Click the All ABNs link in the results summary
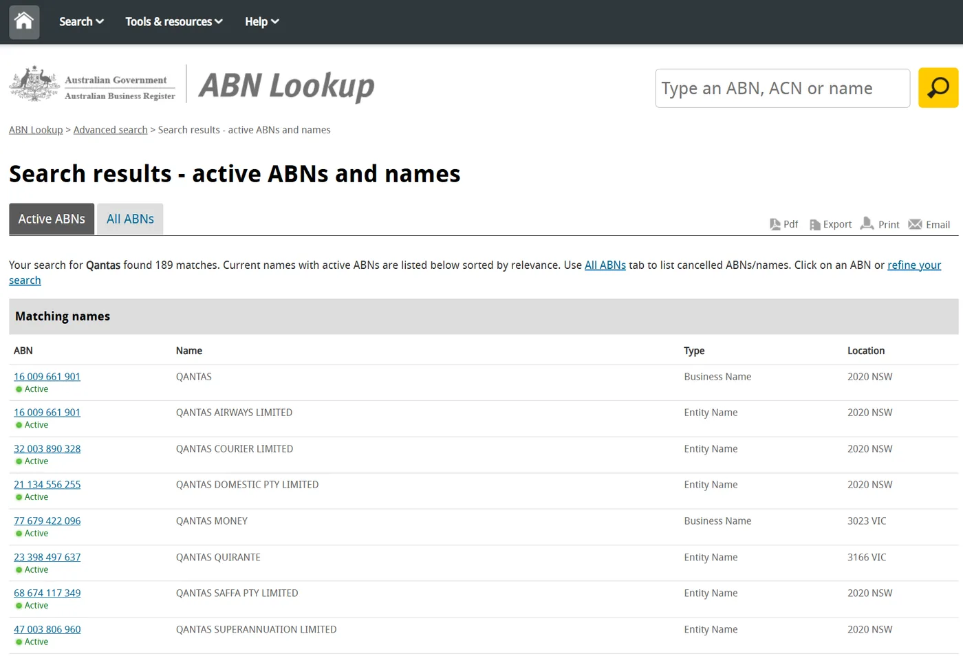Screen dimensions: 963x656 [x=605, y=265]
